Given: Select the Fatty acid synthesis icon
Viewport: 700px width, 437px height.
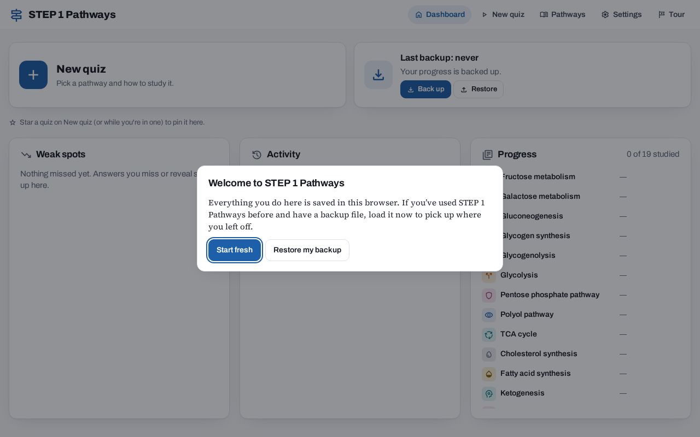Looking at the screenshot, I should coord(489,374).
